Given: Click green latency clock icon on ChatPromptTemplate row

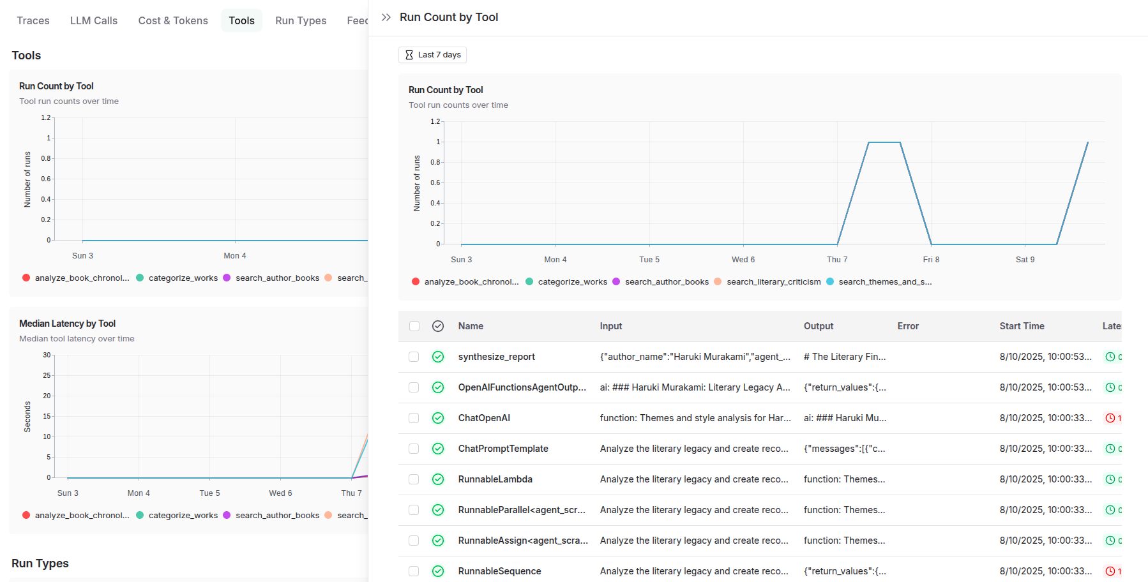Looking at the screenshot, I should (x=1110, y=449).
